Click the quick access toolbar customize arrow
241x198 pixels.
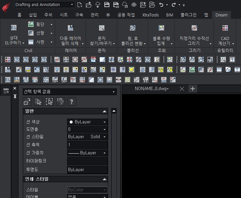pyautogui.click(x=184, y=5)
